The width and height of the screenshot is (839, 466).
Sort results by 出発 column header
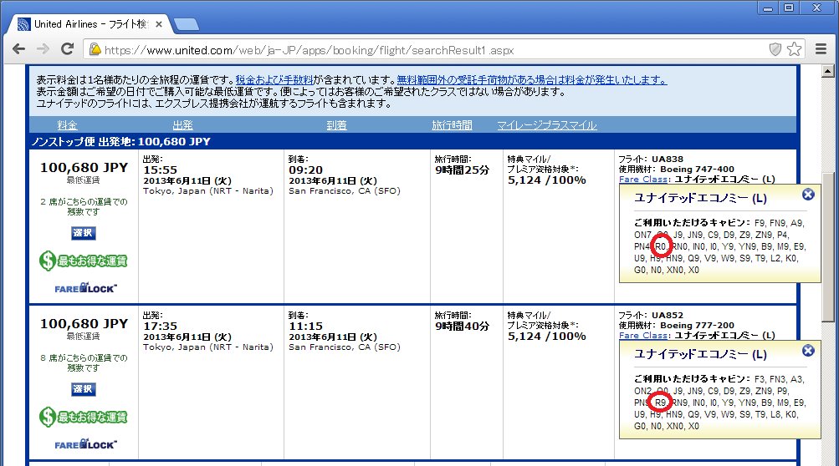coord(182,125)
